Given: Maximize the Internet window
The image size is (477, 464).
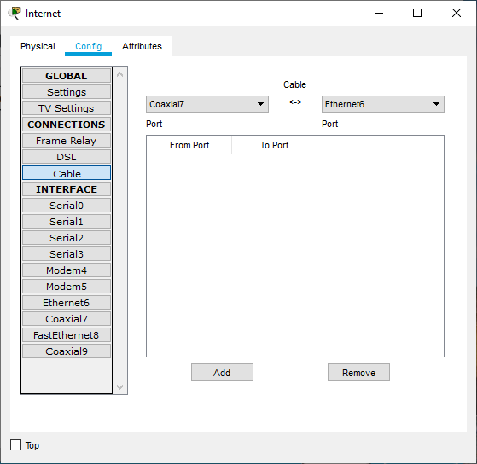Looking at the screenshot, I should (x=417, y=13).
